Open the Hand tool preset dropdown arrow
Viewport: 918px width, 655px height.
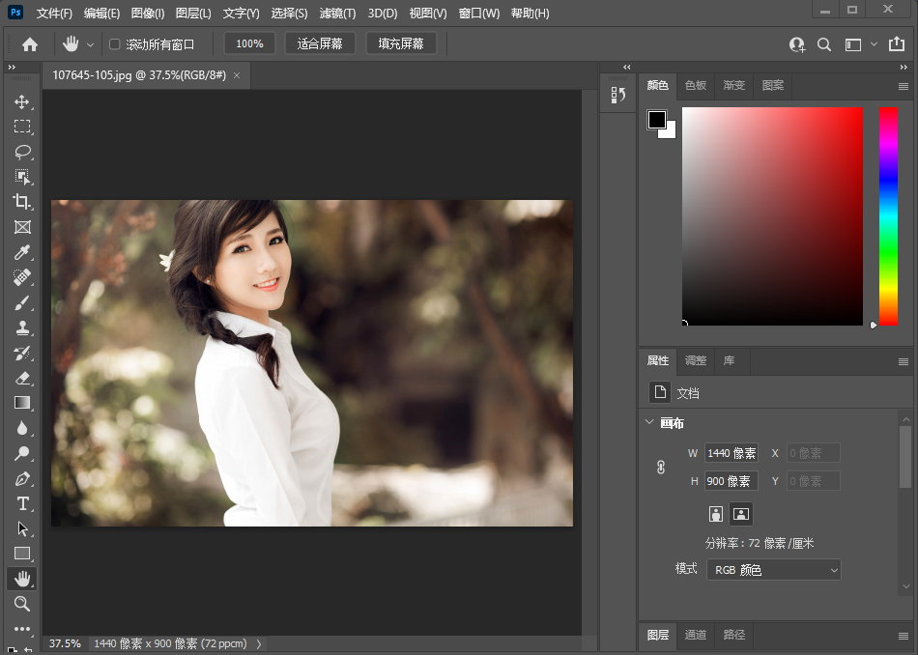tap(91, 44)
